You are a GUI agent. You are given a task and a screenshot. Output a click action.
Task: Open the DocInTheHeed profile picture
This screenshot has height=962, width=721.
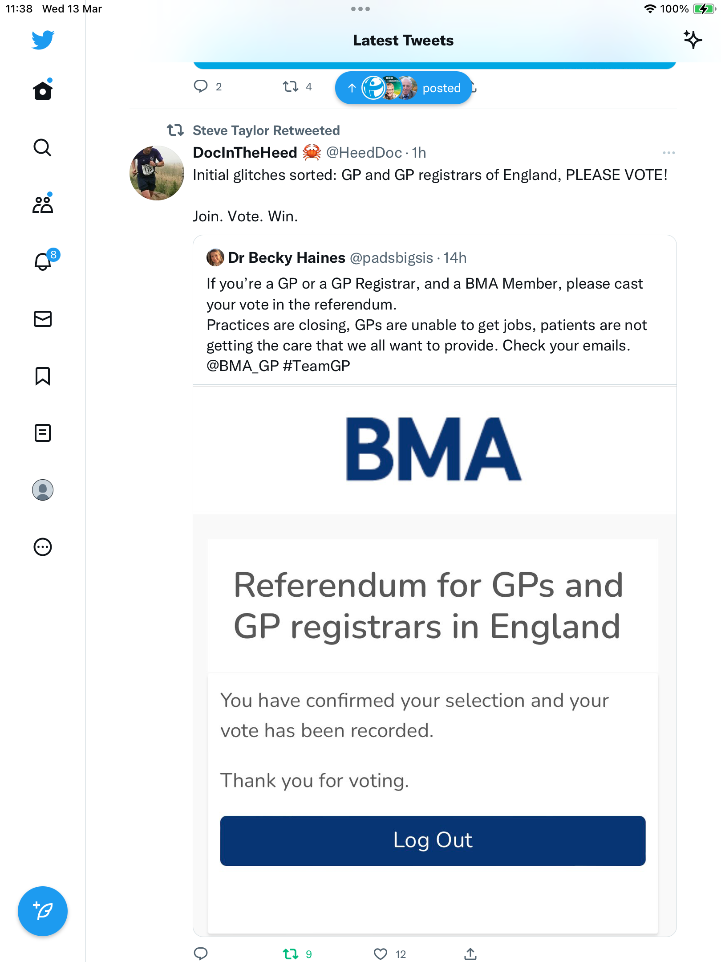pyautogui.click(x=157, y=173)
